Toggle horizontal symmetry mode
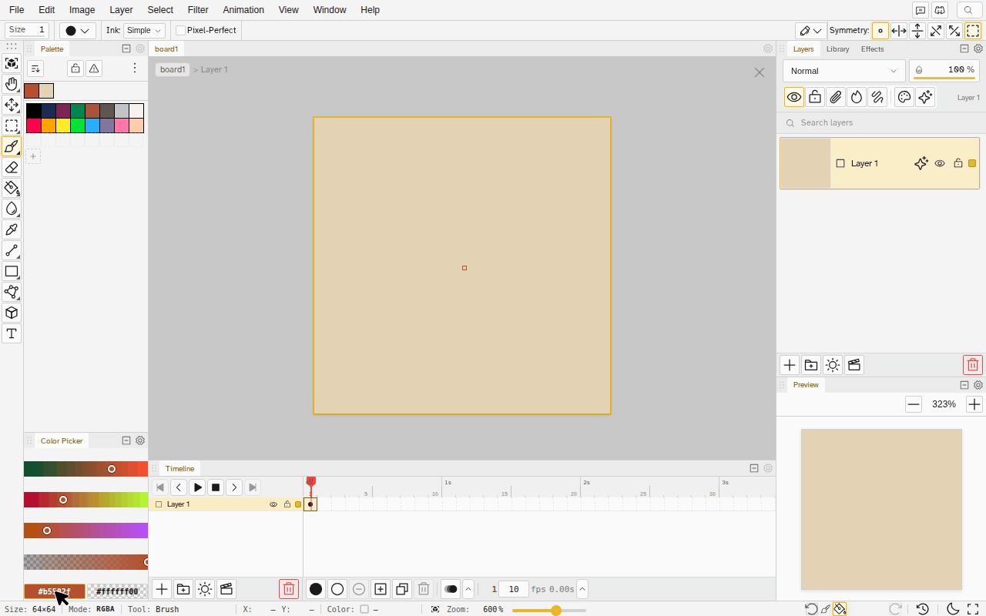Viewport: 986px width, 616px height. pyautogui.click(x=899, y=31)
